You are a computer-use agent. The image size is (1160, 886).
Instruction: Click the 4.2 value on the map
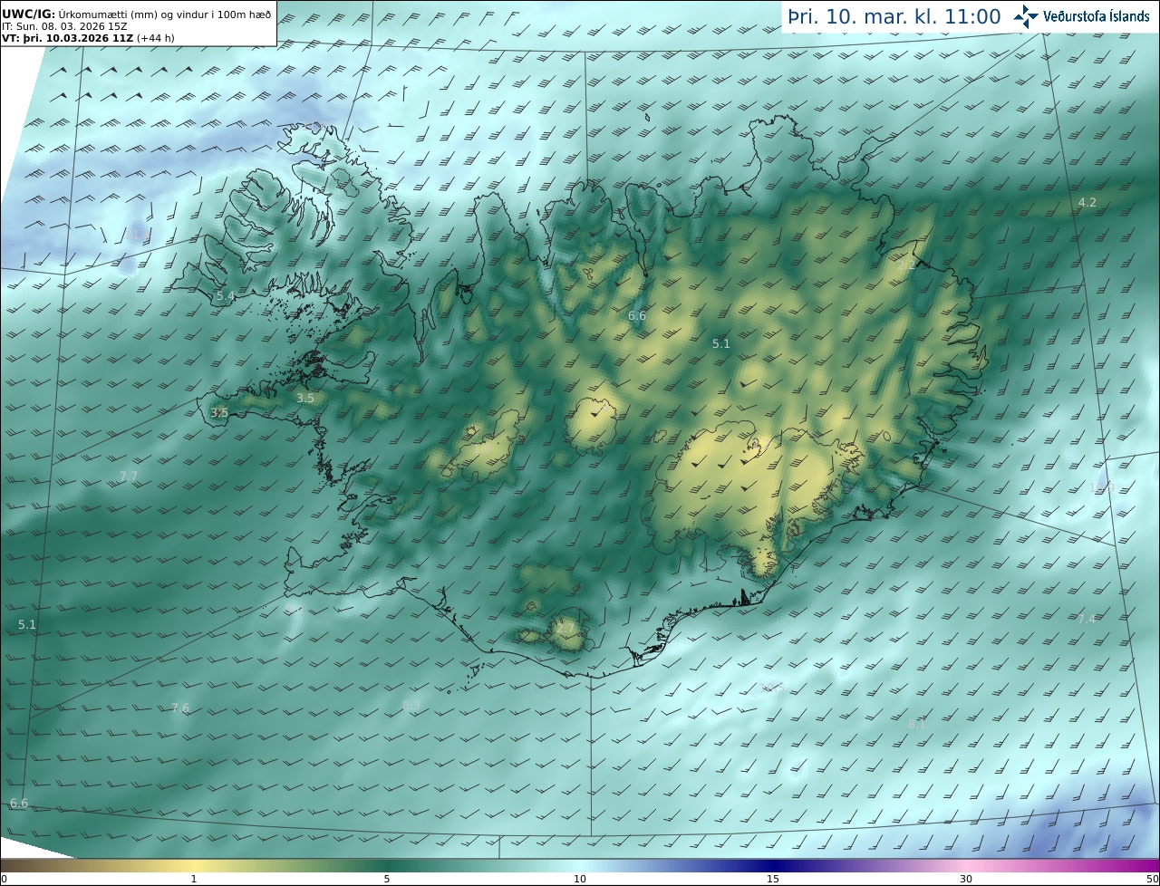click(1087, 203)
